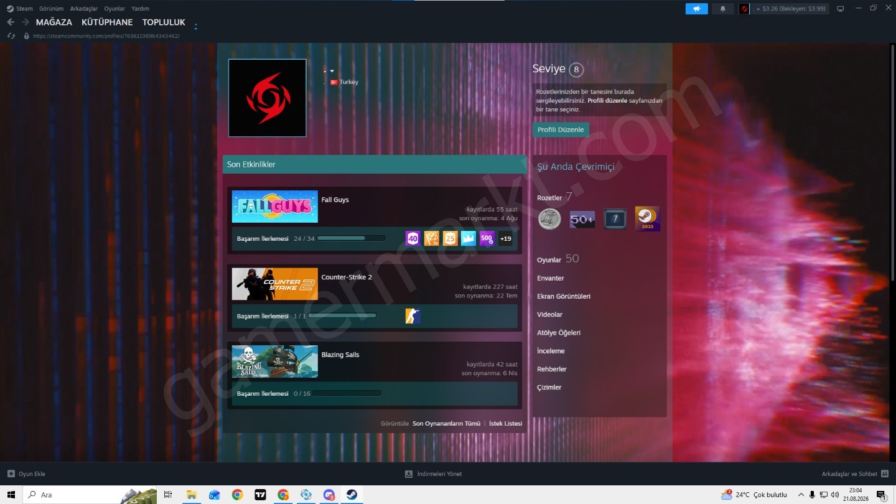Click the Fall Guys 25 achievement icon

(450, 238)
